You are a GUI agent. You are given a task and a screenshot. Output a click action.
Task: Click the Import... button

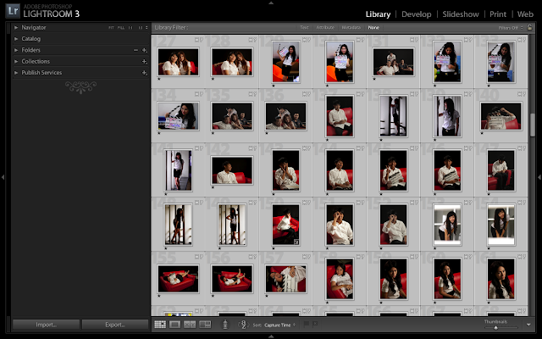coord(46,325)
